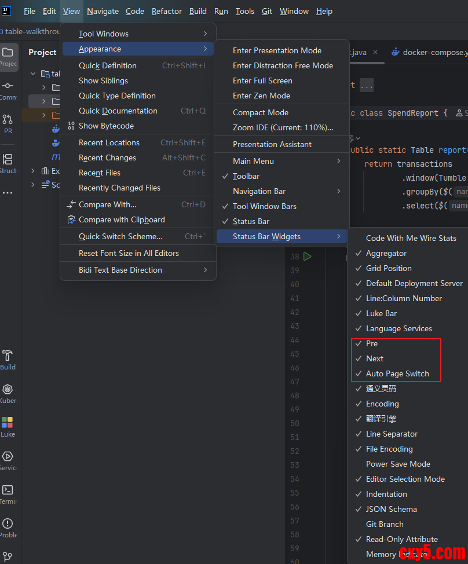Open the Bidi Text Base Direction submenu

click(138, 270)
